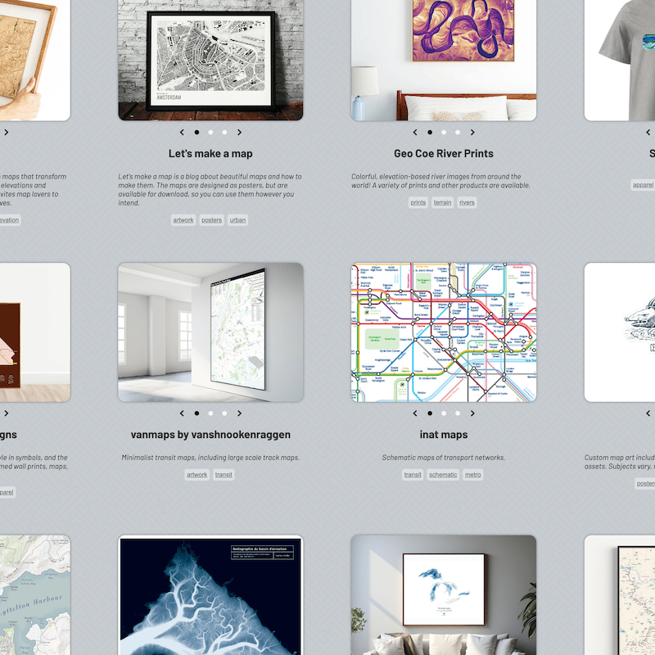Open the metro tag
Viewport: 655px width, 655px height.
tap(473, 475)
